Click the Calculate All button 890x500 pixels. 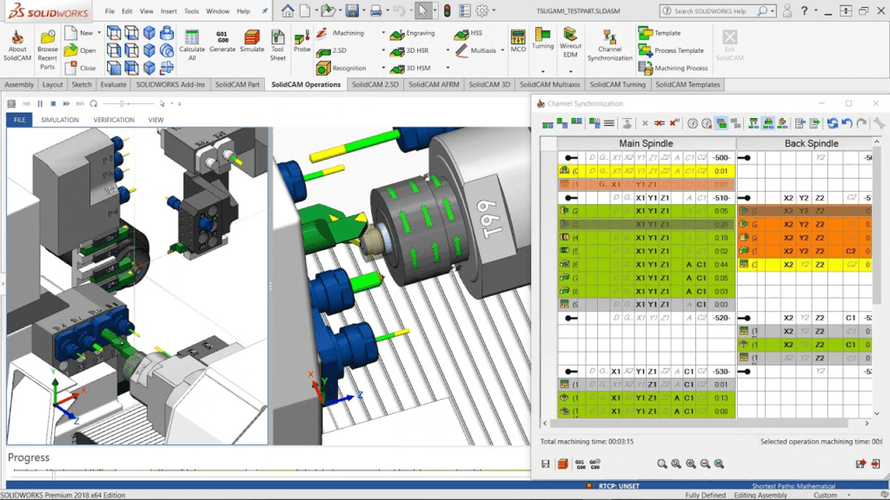pos(192,38)
